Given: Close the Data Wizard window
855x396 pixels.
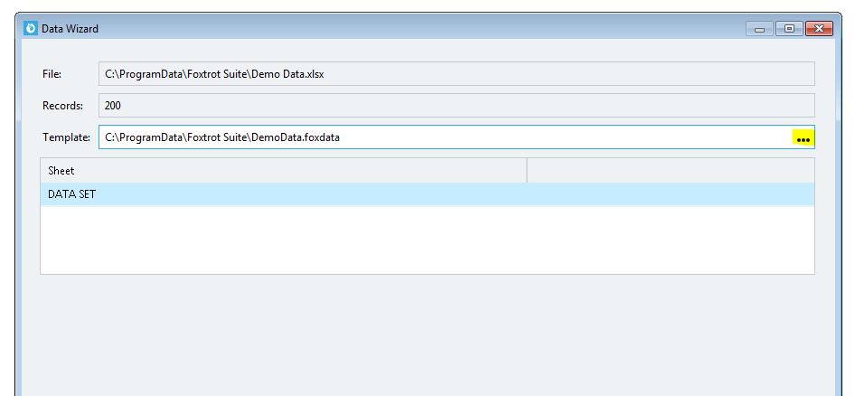Looking at the screenshot, I should (x=819, y=29).
